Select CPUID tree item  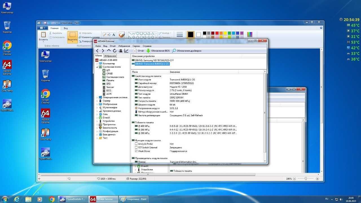pyautogui.click(x=109, y=74)
